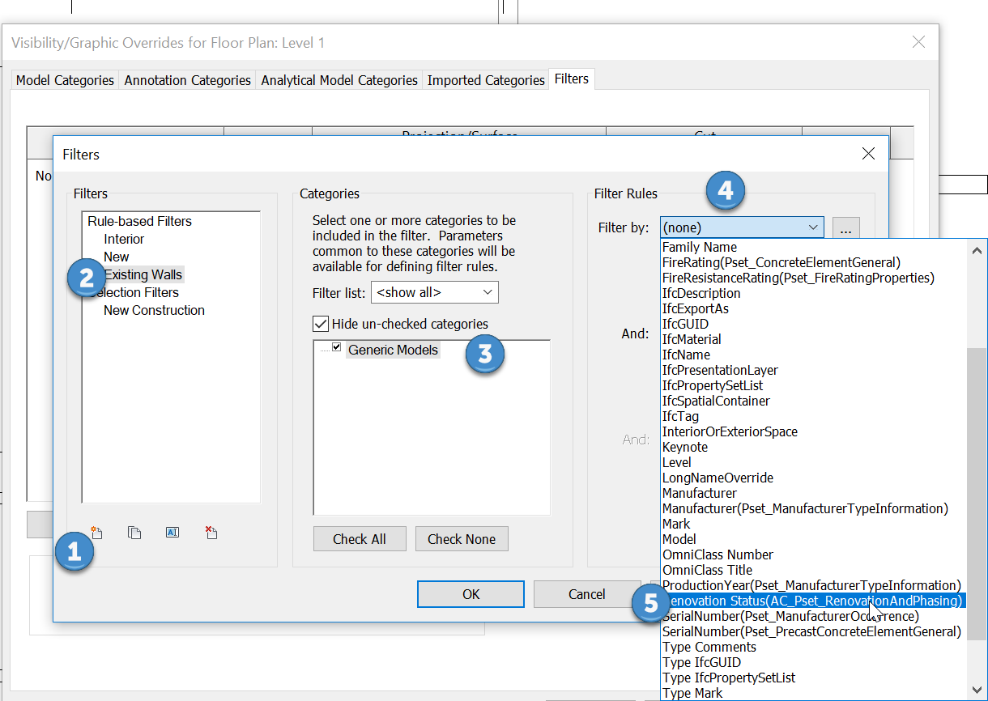Select the Filters tab

click(x=572, y=79)
